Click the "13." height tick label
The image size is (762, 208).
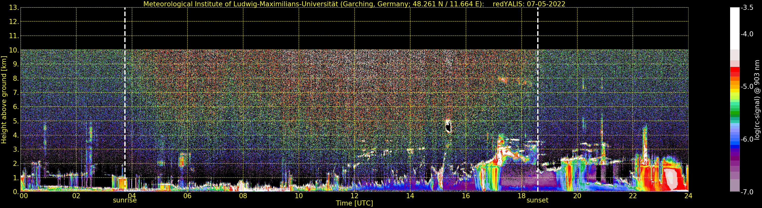click(x=14, y=8)
